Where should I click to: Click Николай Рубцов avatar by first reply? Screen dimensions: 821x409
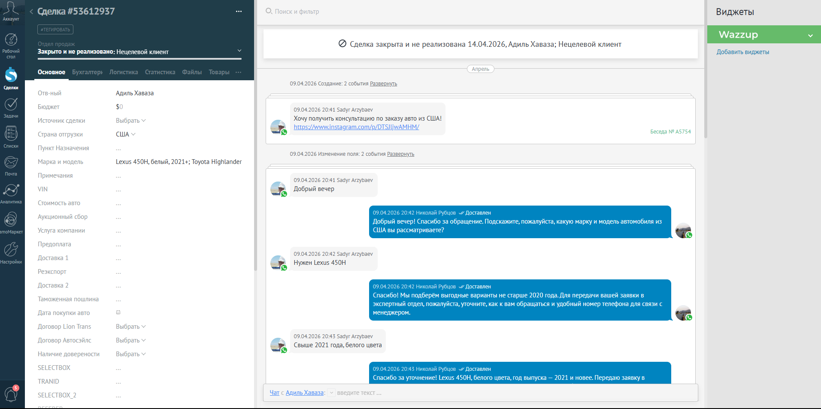(683, 230)
